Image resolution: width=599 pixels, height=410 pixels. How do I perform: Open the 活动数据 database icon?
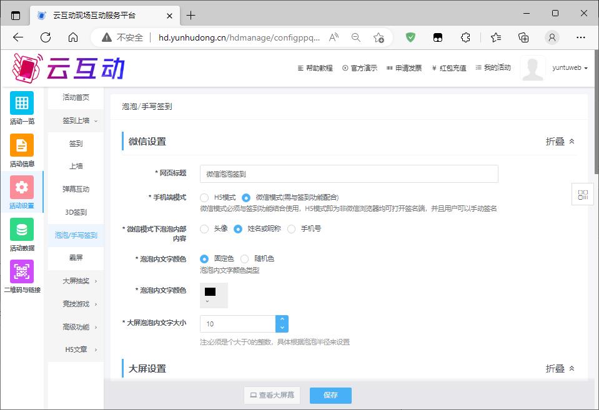pyautogui.click(x=21, y=230)
